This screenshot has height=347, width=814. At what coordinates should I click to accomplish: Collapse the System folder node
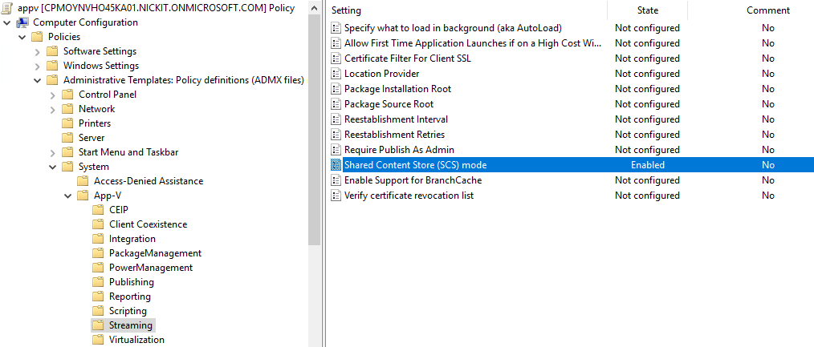click(52, 167)
